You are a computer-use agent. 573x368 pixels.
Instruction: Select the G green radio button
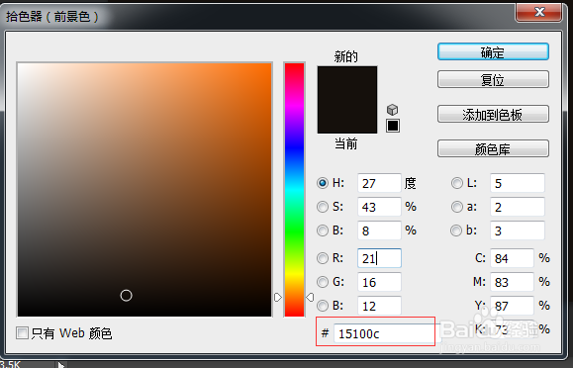click(x=323, y=282)
